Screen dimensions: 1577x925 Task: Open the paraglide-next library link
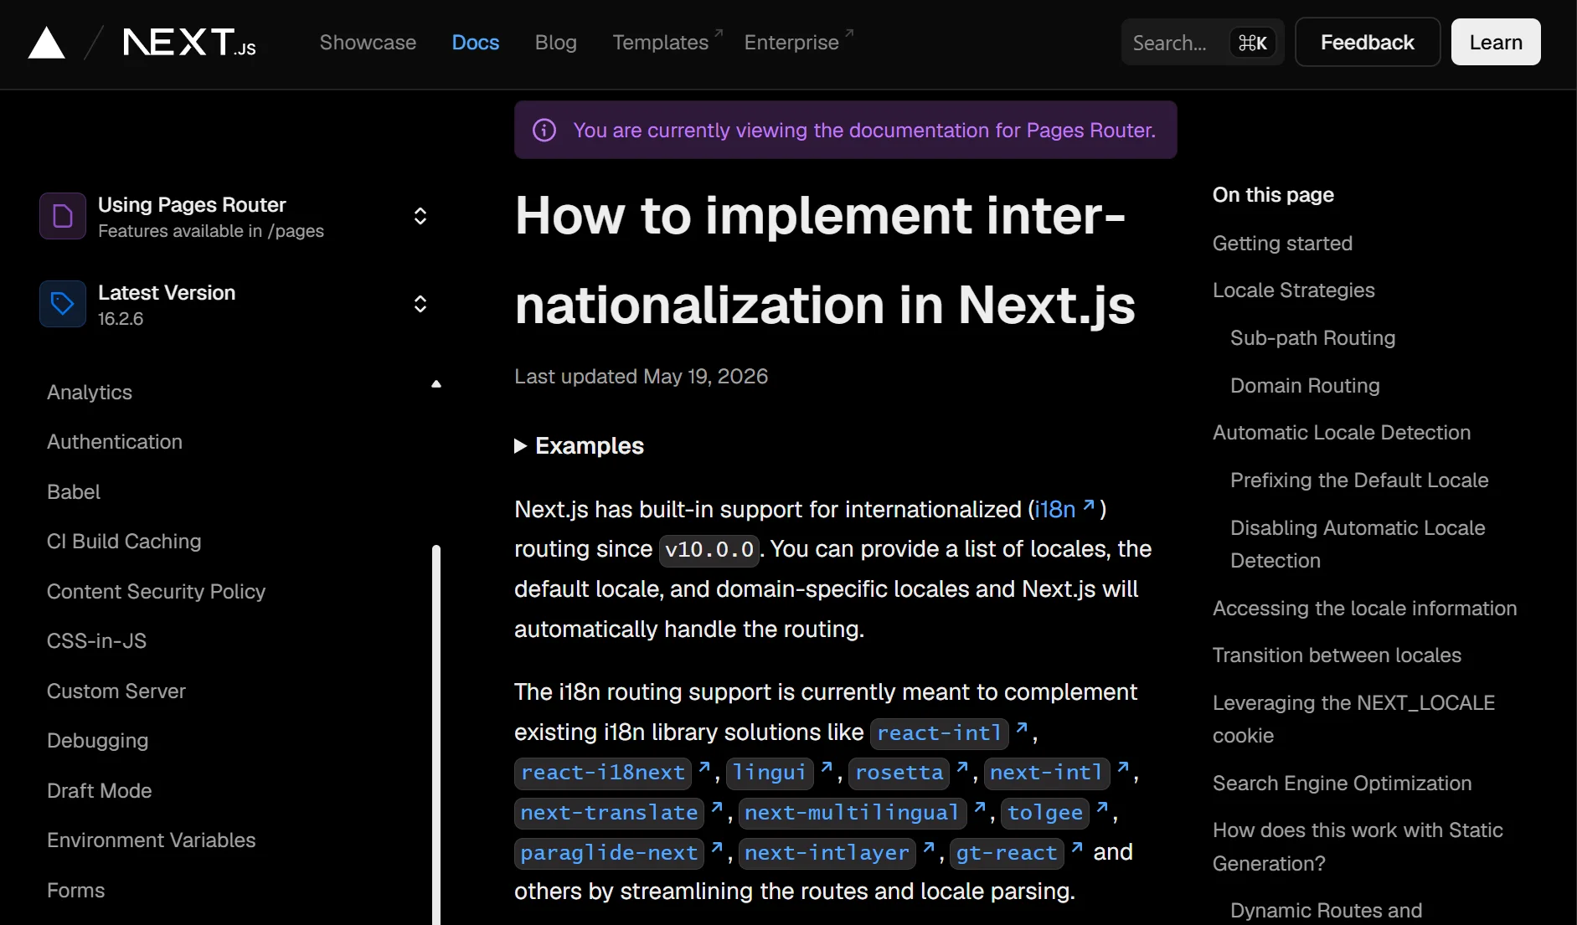[x=619, y=853]
